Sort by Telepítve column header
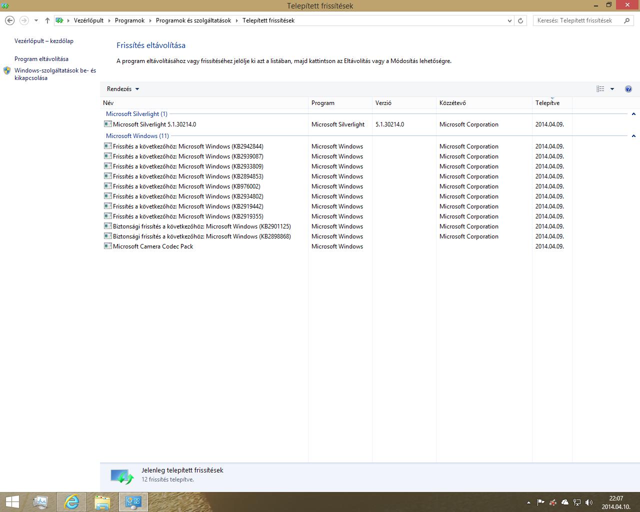Viewport: 640px width, 512px height. coord(552,103)
